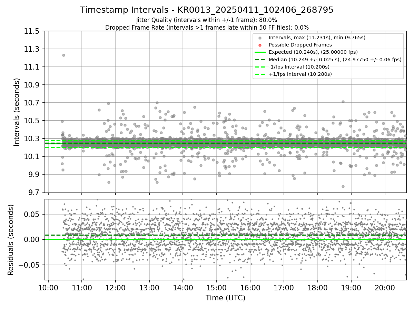Click legend entry "Intervals, max (11.231s), min (9.765s)"
414x310 pixels.
[317, 38]
